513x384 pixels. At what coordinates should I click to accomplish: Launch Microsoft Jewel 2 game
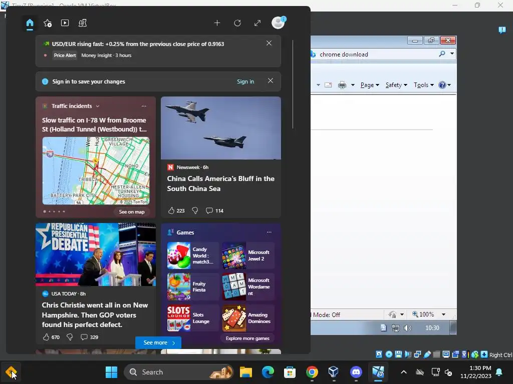pyautogui.click(x=248, y=255)
